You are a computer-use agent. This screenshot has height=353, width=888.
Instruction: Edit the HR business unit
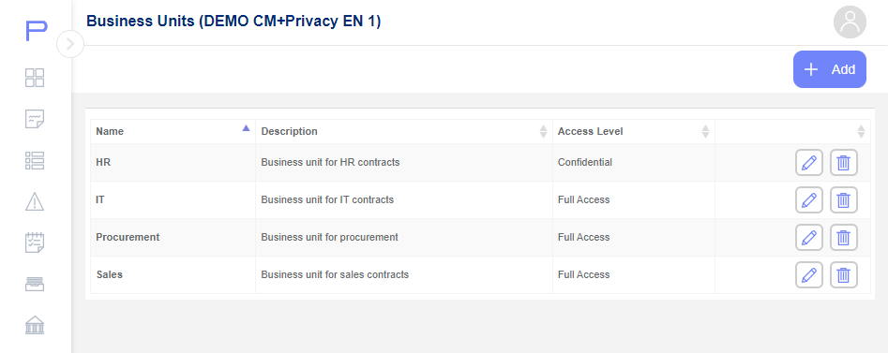coord(808,163)
